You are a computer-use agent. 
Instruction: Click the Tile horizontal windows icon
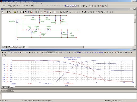point(70,6)
